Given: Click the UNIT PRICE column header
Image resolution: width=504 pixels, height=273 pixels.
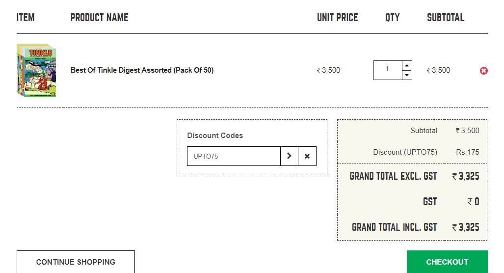Looking at the screenshot, I should point(337,18).
